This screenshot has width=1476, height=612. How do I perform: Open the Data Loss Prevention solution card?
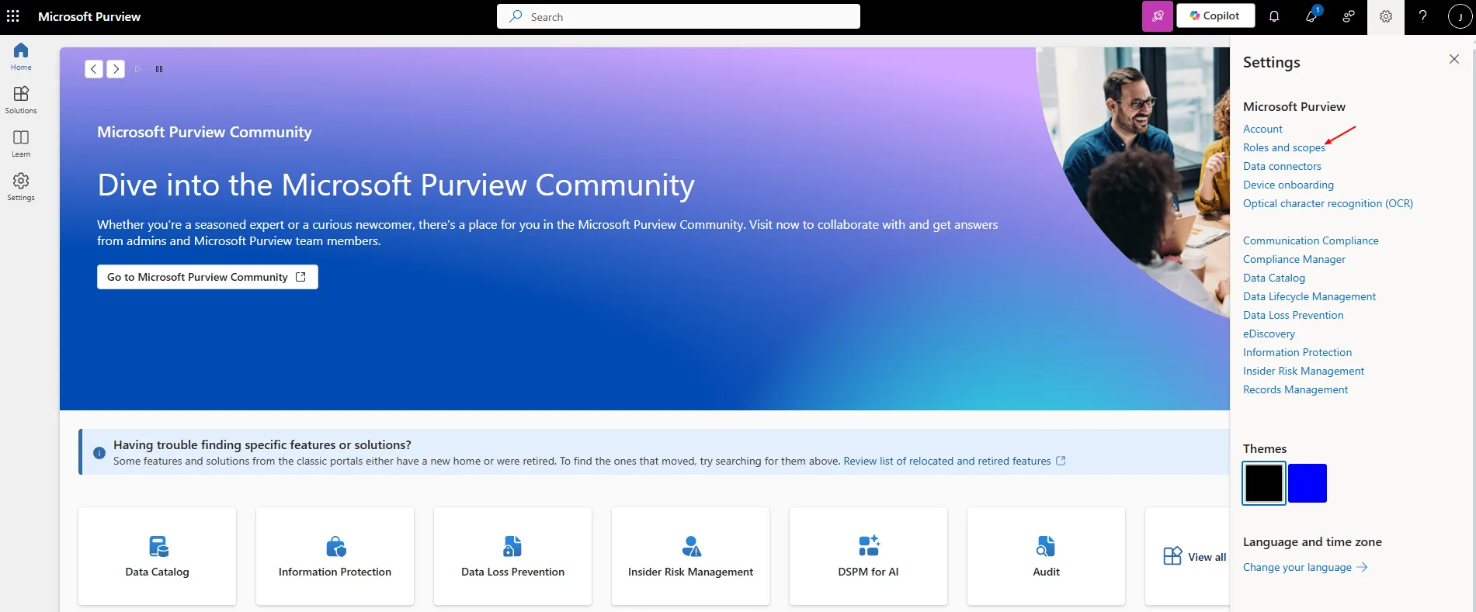tap(513, 556)
